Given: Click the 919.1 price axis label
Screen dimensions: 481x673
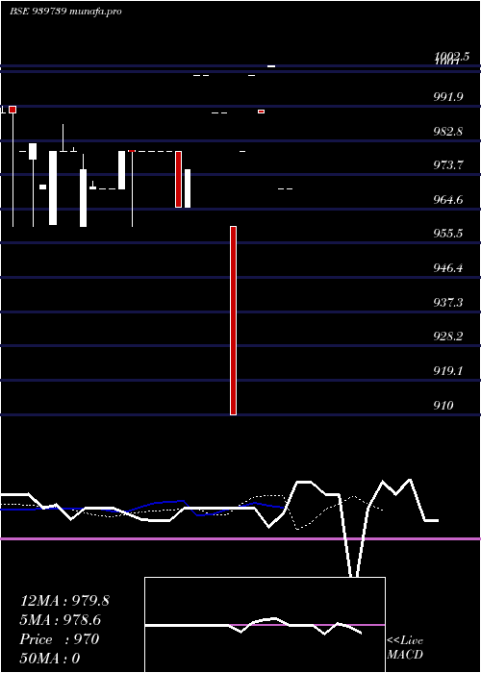Looking at the screenshot, I should pos(448,371).
